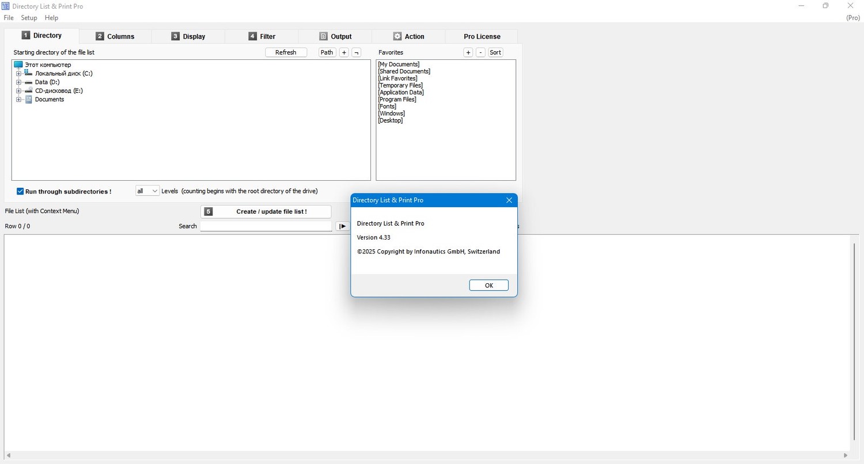The width and height of the screenshot is (864, 464).
Task: Switch to the Output tab
Action: tap(335, 36)
